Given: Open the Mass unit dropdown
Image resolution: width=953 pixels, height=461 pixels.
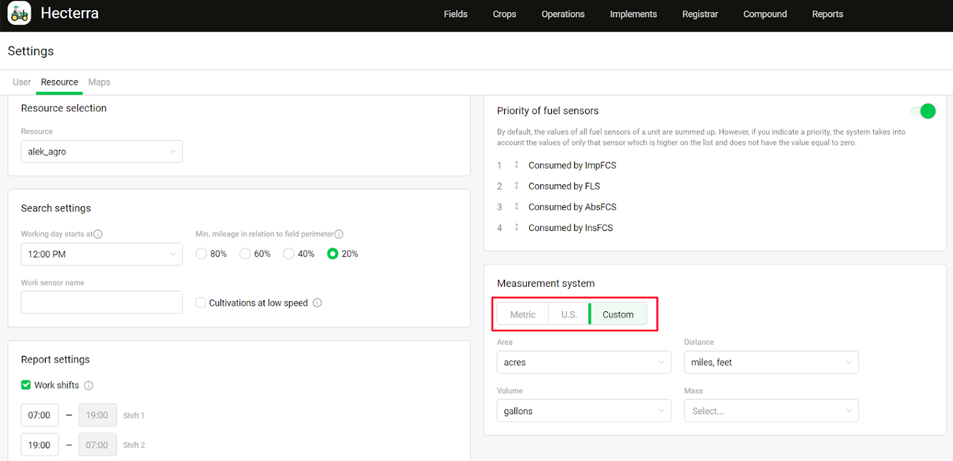Looking at the screenshot, I should click(x=771, y=411).
